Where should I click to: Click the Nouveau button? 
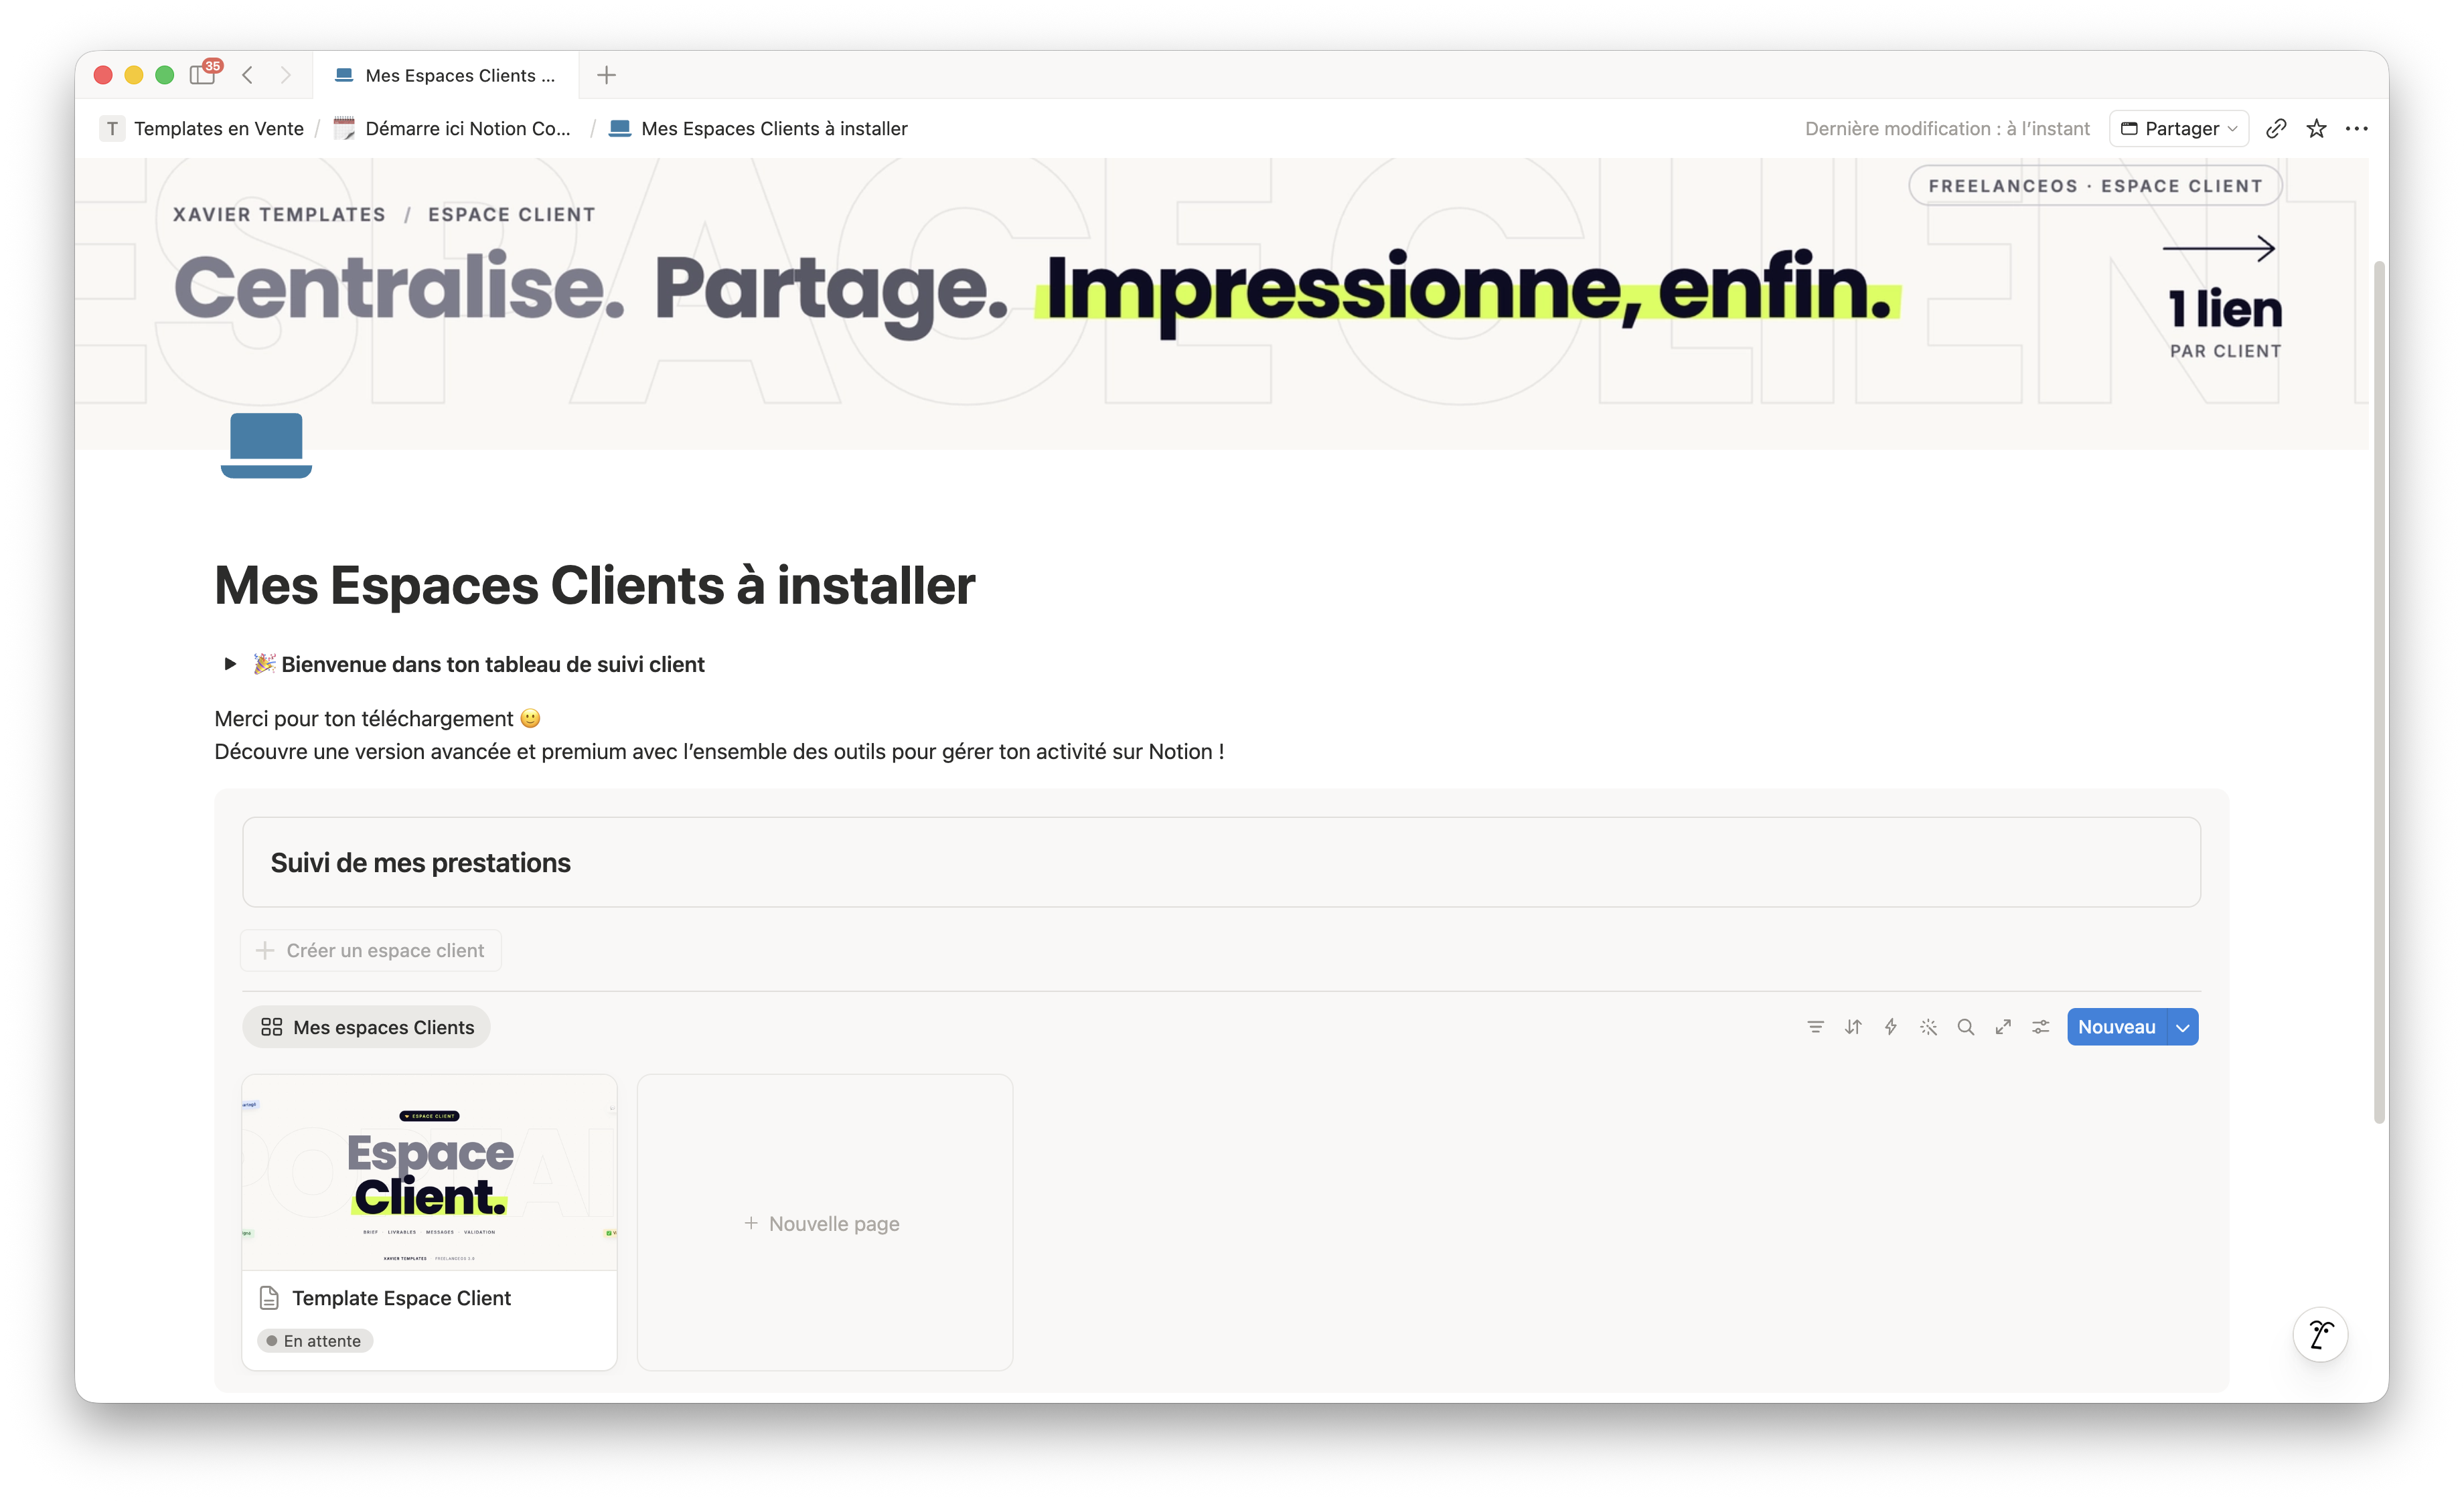point(2116,1027)
